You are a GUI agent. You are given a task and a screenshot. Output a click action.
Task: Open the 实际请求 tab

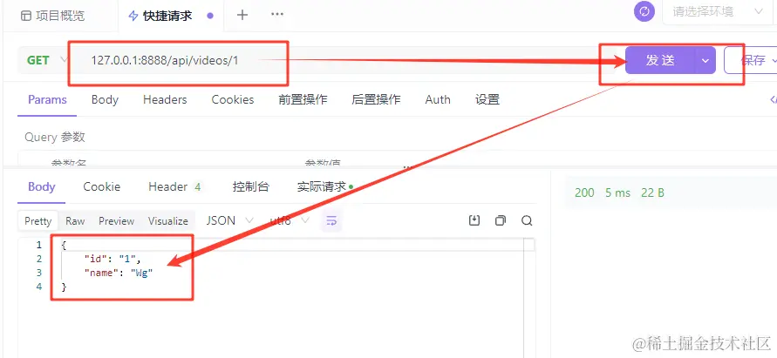pos(324,186)
